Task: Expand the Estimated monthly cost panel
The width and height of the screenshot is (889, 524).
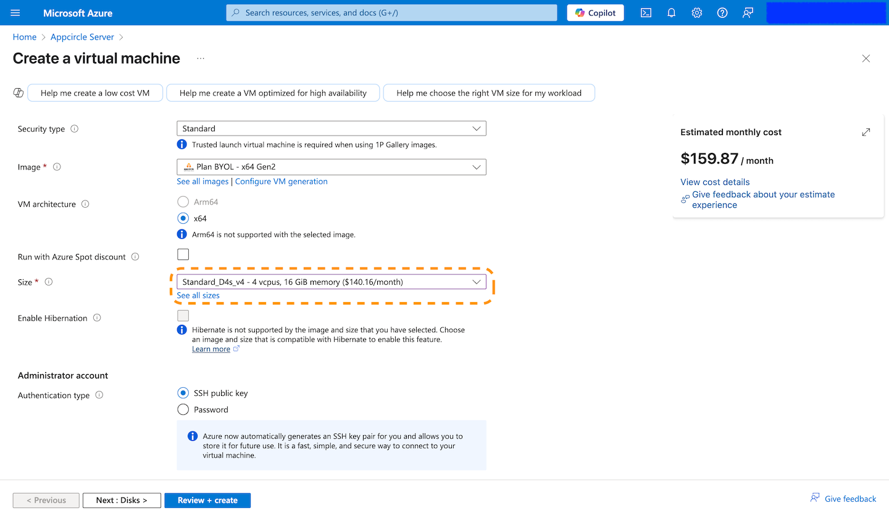Action: click(x=866, y=132)
